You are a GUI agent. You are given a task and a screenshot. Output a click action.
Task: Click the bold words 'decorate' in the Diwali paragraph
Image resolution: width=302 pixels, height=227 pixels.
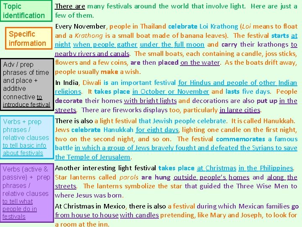click(69, 101)
